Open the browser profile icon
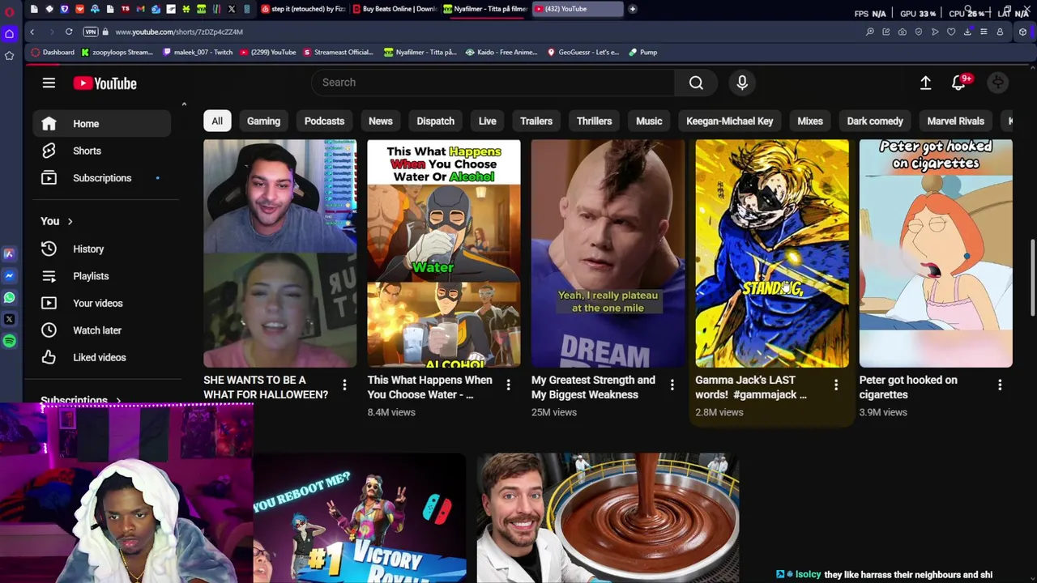Image resolution: width=1037 pixels, height=583 pixels. (1000, 32)
